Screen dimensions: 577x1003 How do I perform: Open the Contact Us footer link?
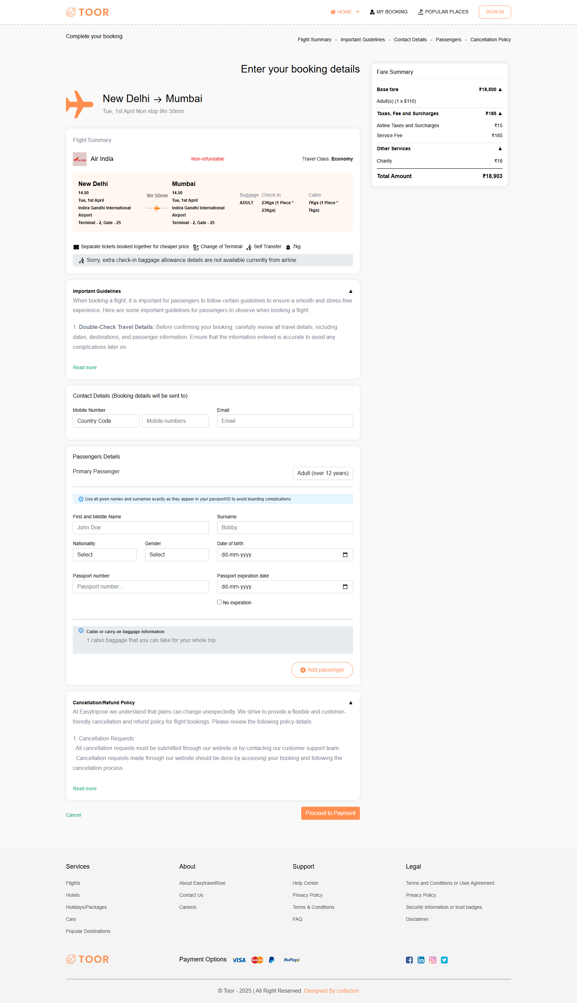191,895
